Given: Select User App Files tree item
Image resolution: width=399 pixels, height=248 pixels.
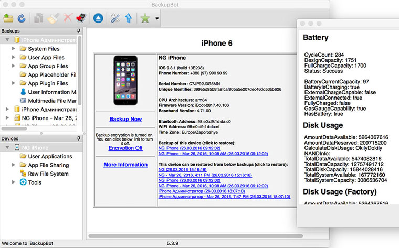Looking at the screenshot, I should coord(46,58).
